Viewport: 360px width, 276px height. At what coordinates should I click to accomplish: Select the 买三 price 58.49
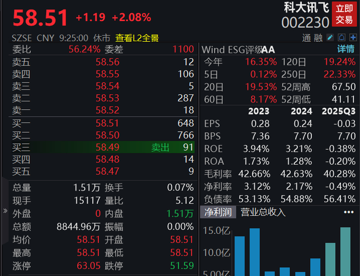pyautogui.click(x=107, y=147)
